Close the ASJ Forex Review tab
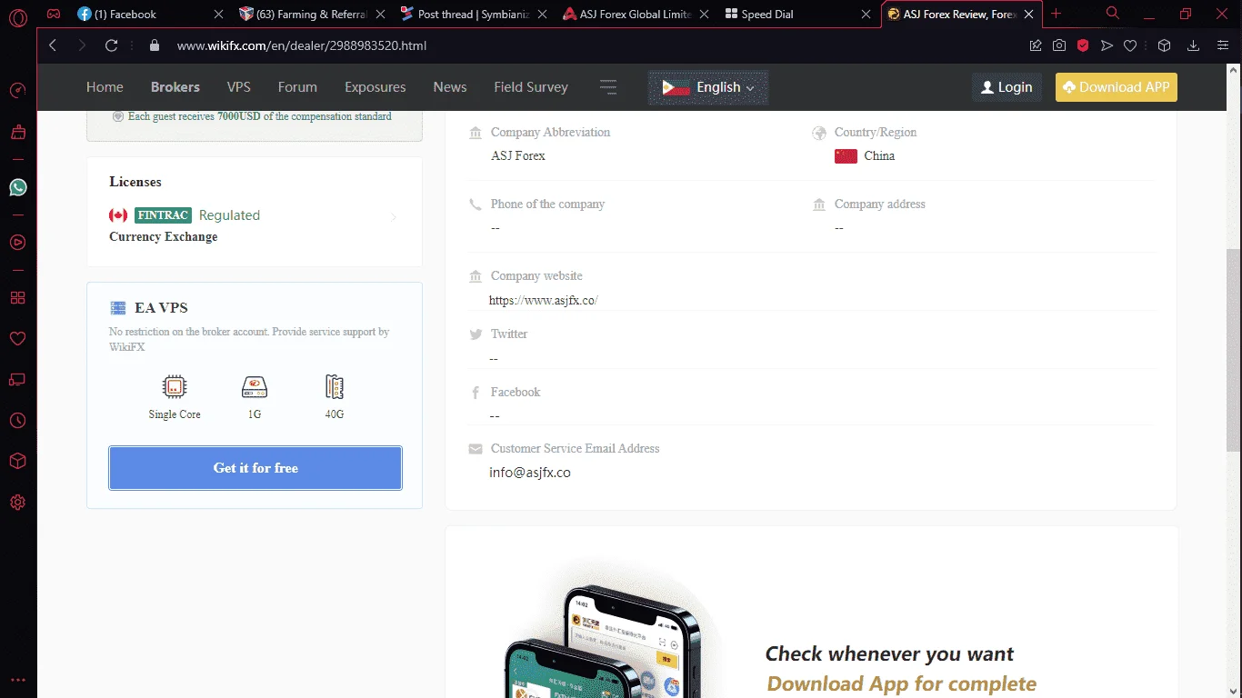 (1030, 14)
